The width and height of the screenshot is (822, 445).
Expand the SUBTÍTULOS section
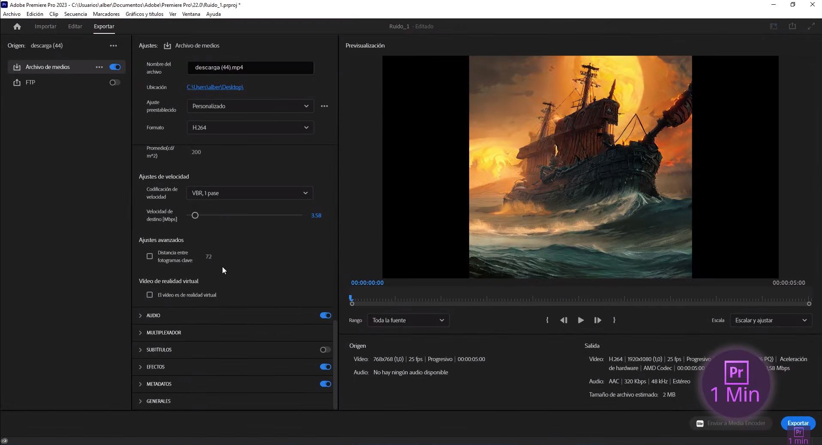(x=140, y=349)
